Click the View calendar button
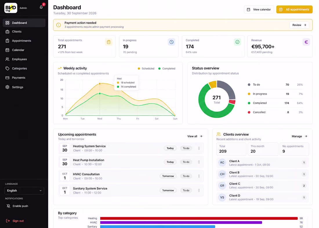 (x=259, y=9)
